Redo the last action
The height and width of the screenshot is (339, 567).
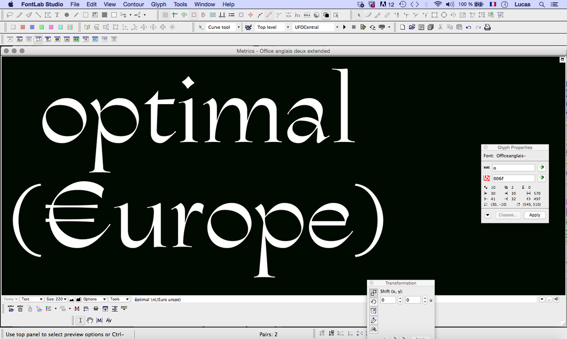click(478, 27)
